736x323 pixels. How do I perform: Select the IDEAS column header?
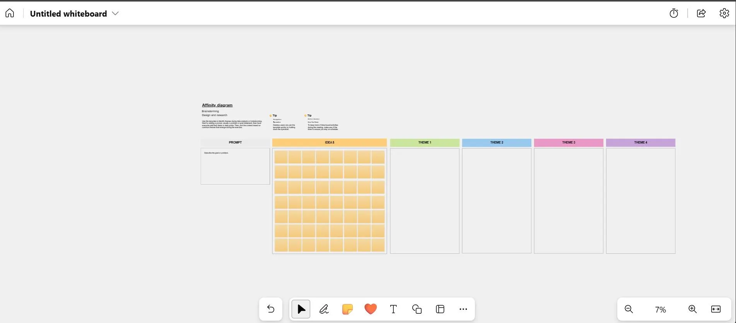(x=330, y=142)
